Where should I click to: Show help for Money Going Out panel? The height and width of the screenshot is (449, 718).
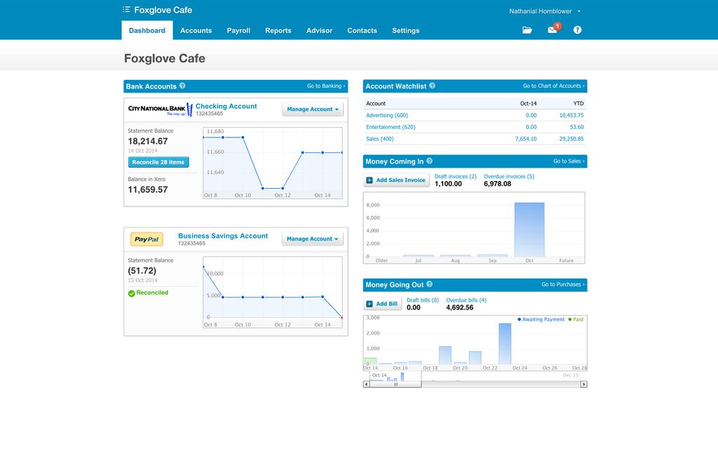[x=430, y=284]
